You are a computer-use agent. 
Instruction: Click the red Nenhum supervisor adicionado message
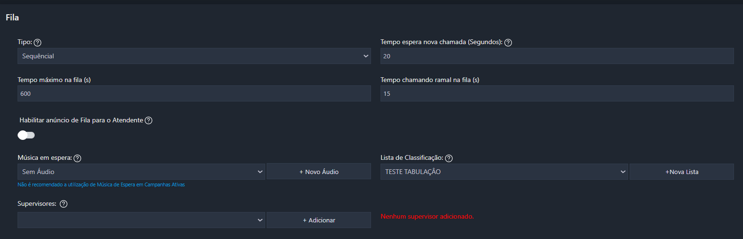tap(427, 216)
